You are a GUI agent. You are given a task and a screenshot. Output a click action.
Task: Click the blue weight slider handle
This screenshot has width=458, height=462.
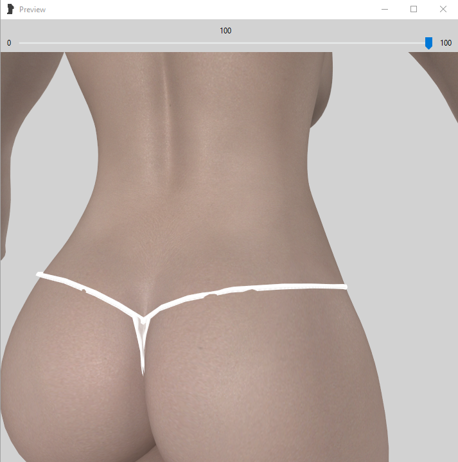428,43
